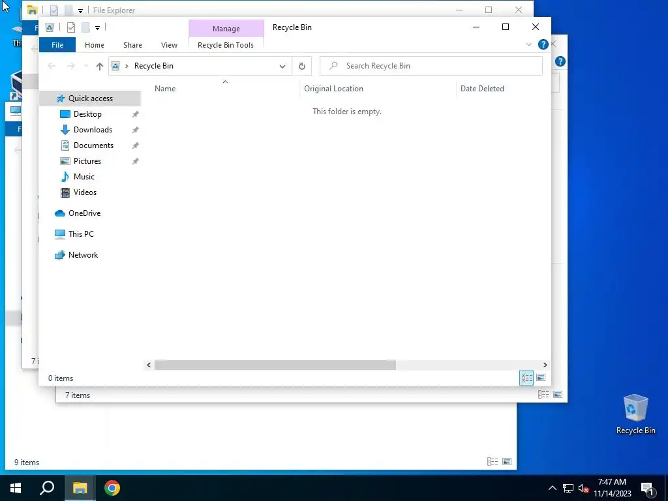668x501 pixels.
Task: Switch 9-items window to Details view
Action: coord(493,462)
